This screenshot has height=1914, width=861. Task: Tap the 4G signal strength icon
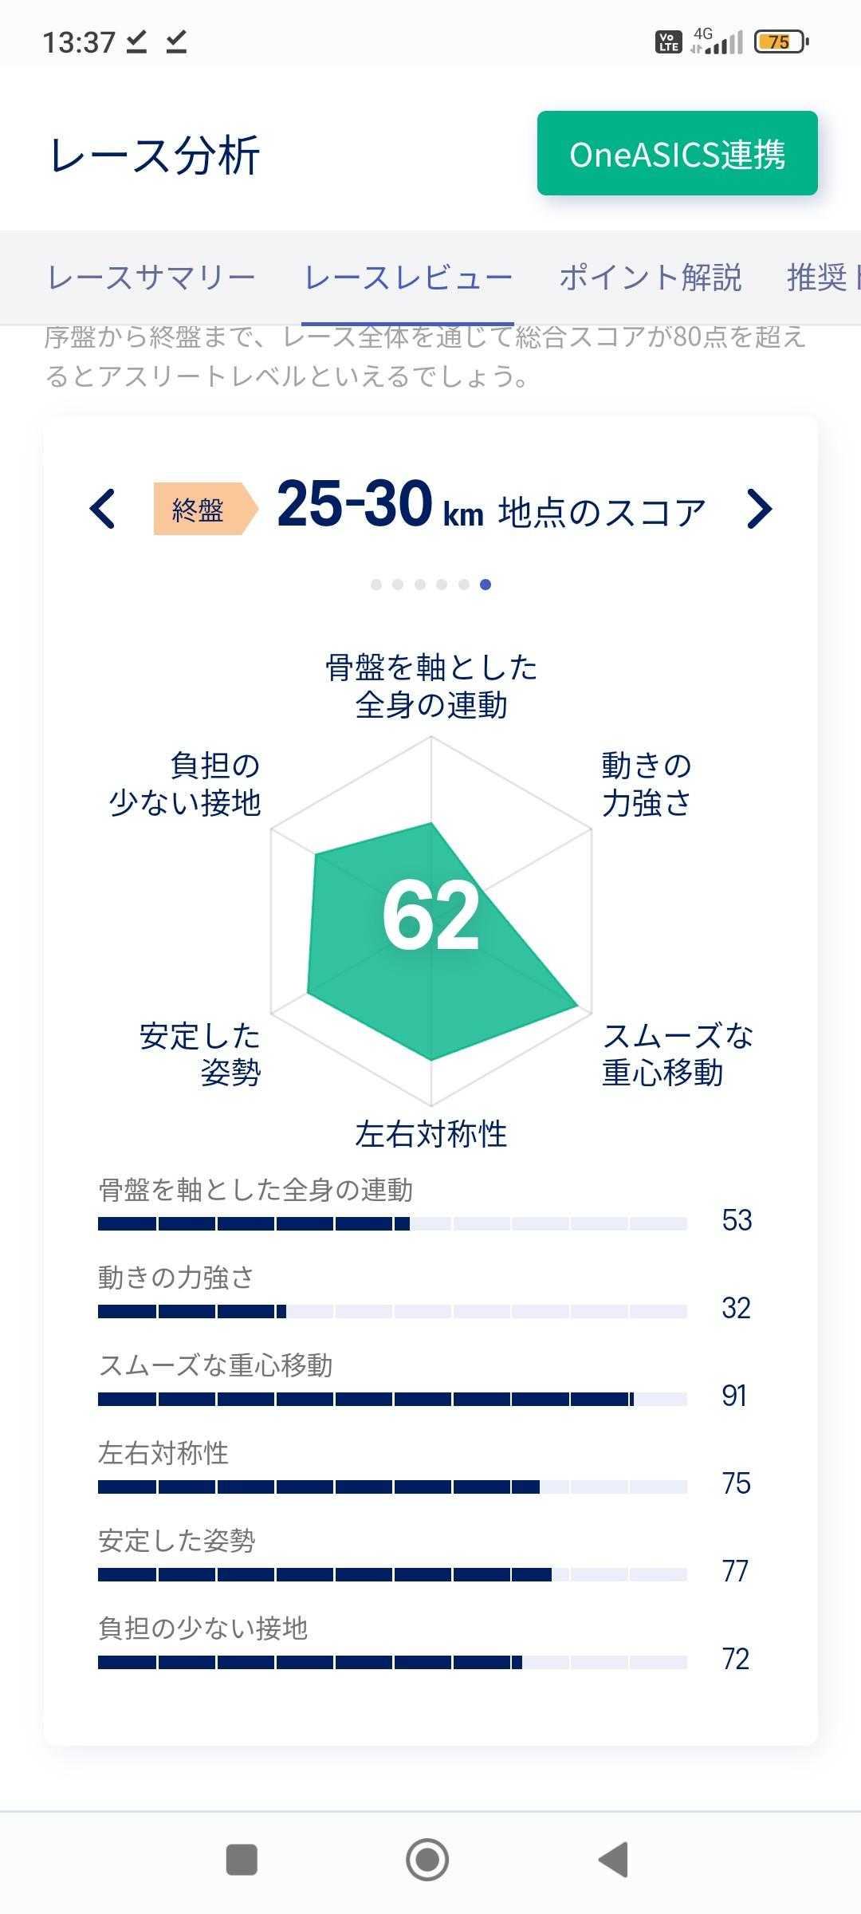(717, 41)
